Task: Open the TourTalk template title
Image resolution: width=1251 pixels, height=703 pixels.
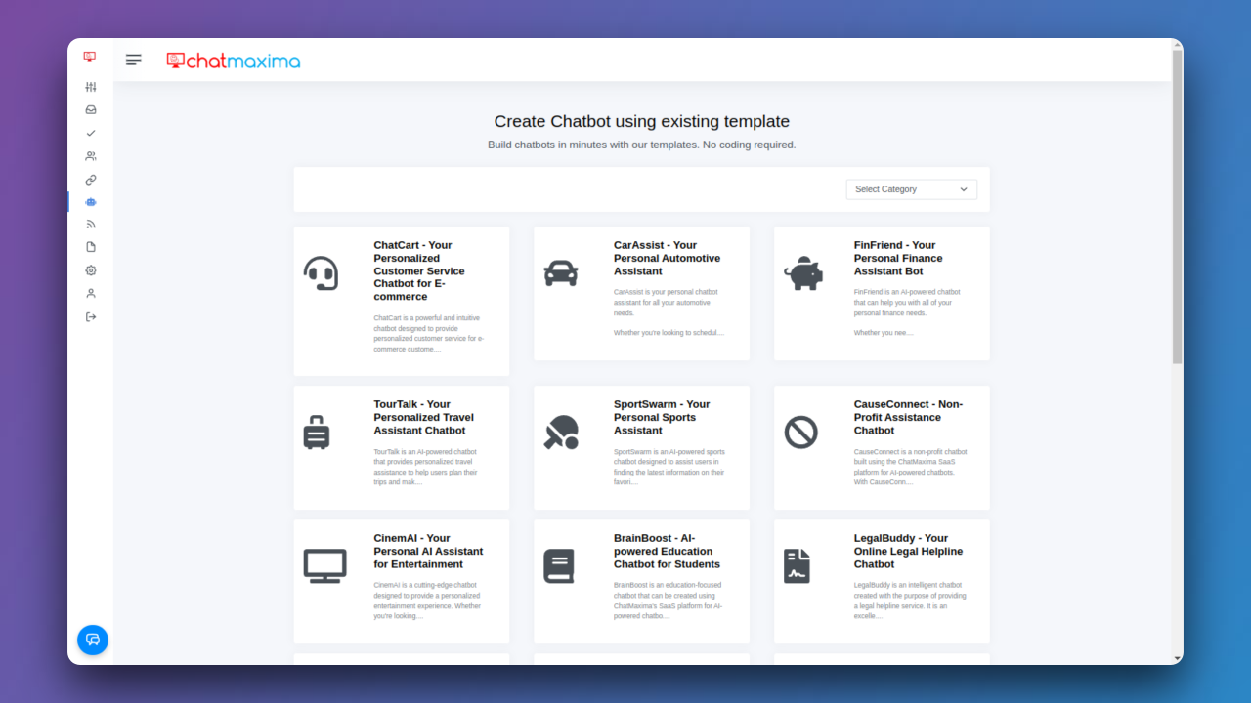Action: tap(423, 417)
